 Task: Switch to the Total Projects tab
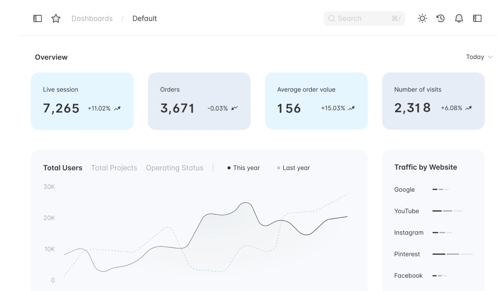114,168
